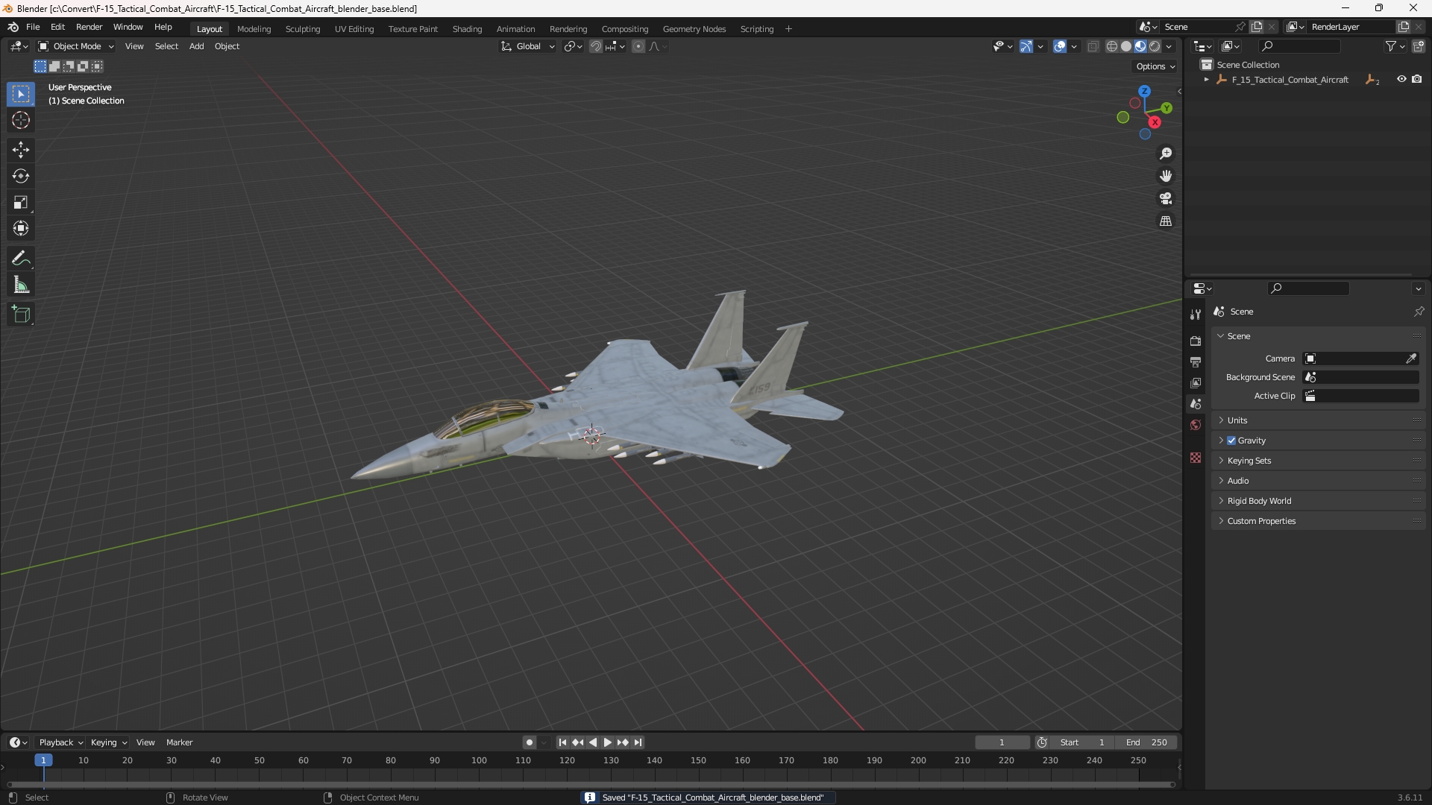Viewport: 1432px width, 805px height.
Task: Click the zoom viewport icon
Action: click(x=1166, y=154)
